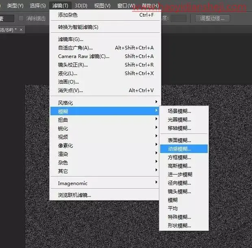The width and height of the screenshot is (252, 248).
Task: Expand the Imagenomic submenu
Action: (105, 183)
